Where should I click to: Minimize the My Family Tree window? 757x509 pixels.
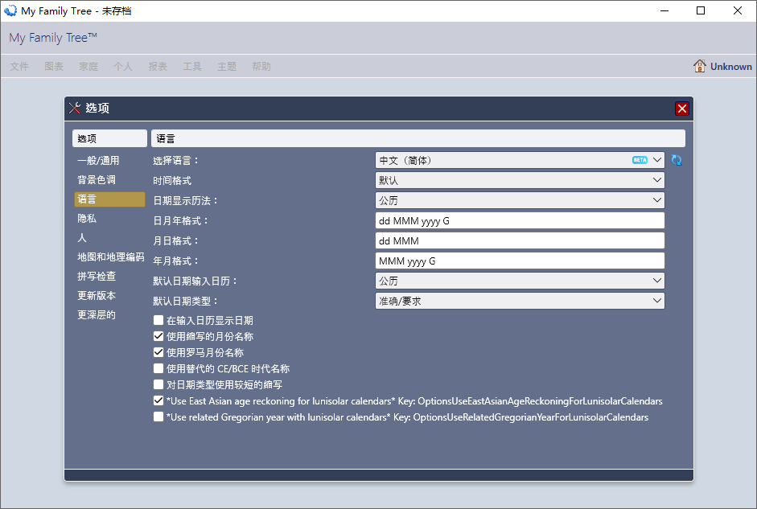pyautogui.click(x=664, y=10)
